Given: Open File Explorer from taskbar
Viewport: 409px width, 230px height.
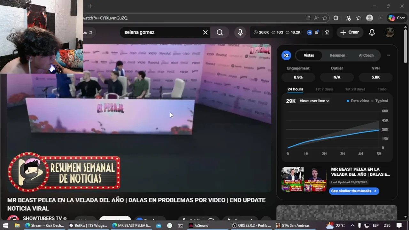Looking at the screenshot, I should pos(17,225).
